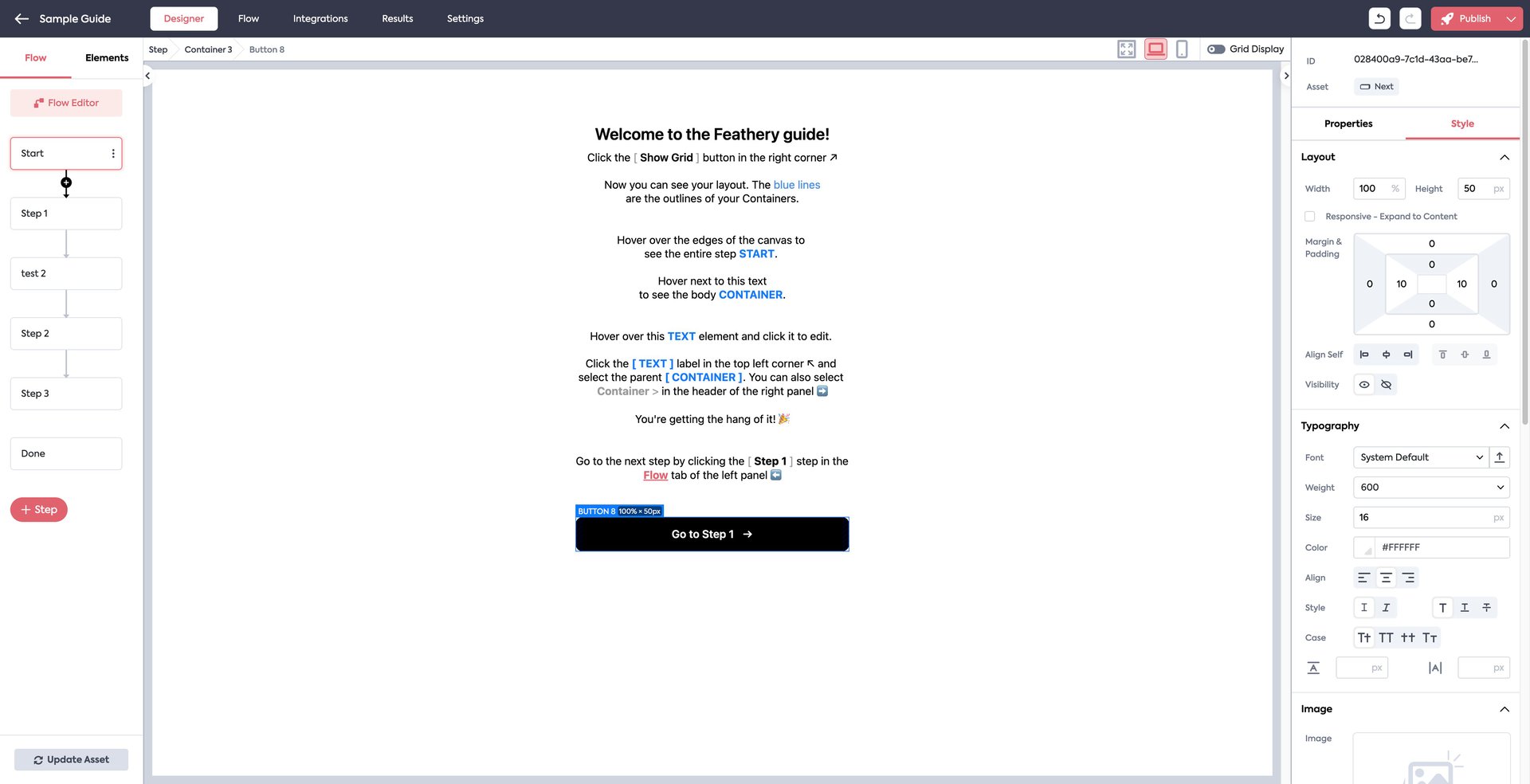This screenshot has height=784, width=1530.
Task: Add a step after Start with plus connector
Action: point(66,182)
